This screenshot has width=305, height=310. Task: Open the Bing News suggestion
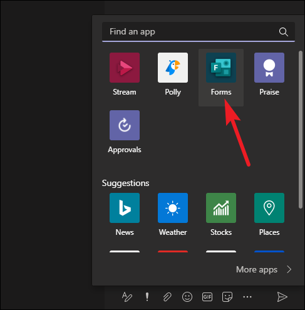[125, 215]
